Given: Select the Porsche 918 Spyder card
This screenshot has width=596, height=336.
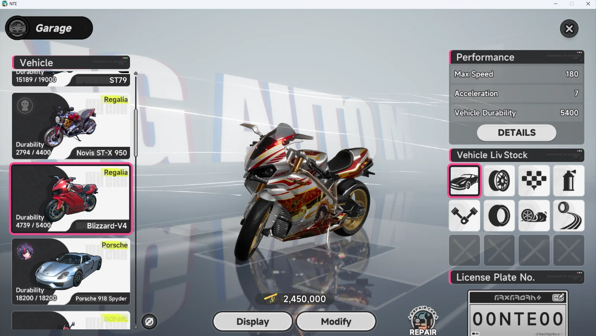Looking at the screenshot, I should [71, 271].
